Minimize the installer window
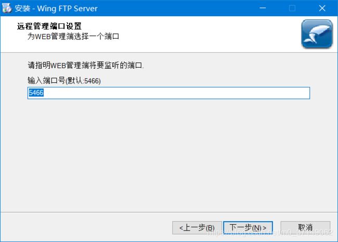The width and height of the screenshot is (338, 242). point(263,8)
